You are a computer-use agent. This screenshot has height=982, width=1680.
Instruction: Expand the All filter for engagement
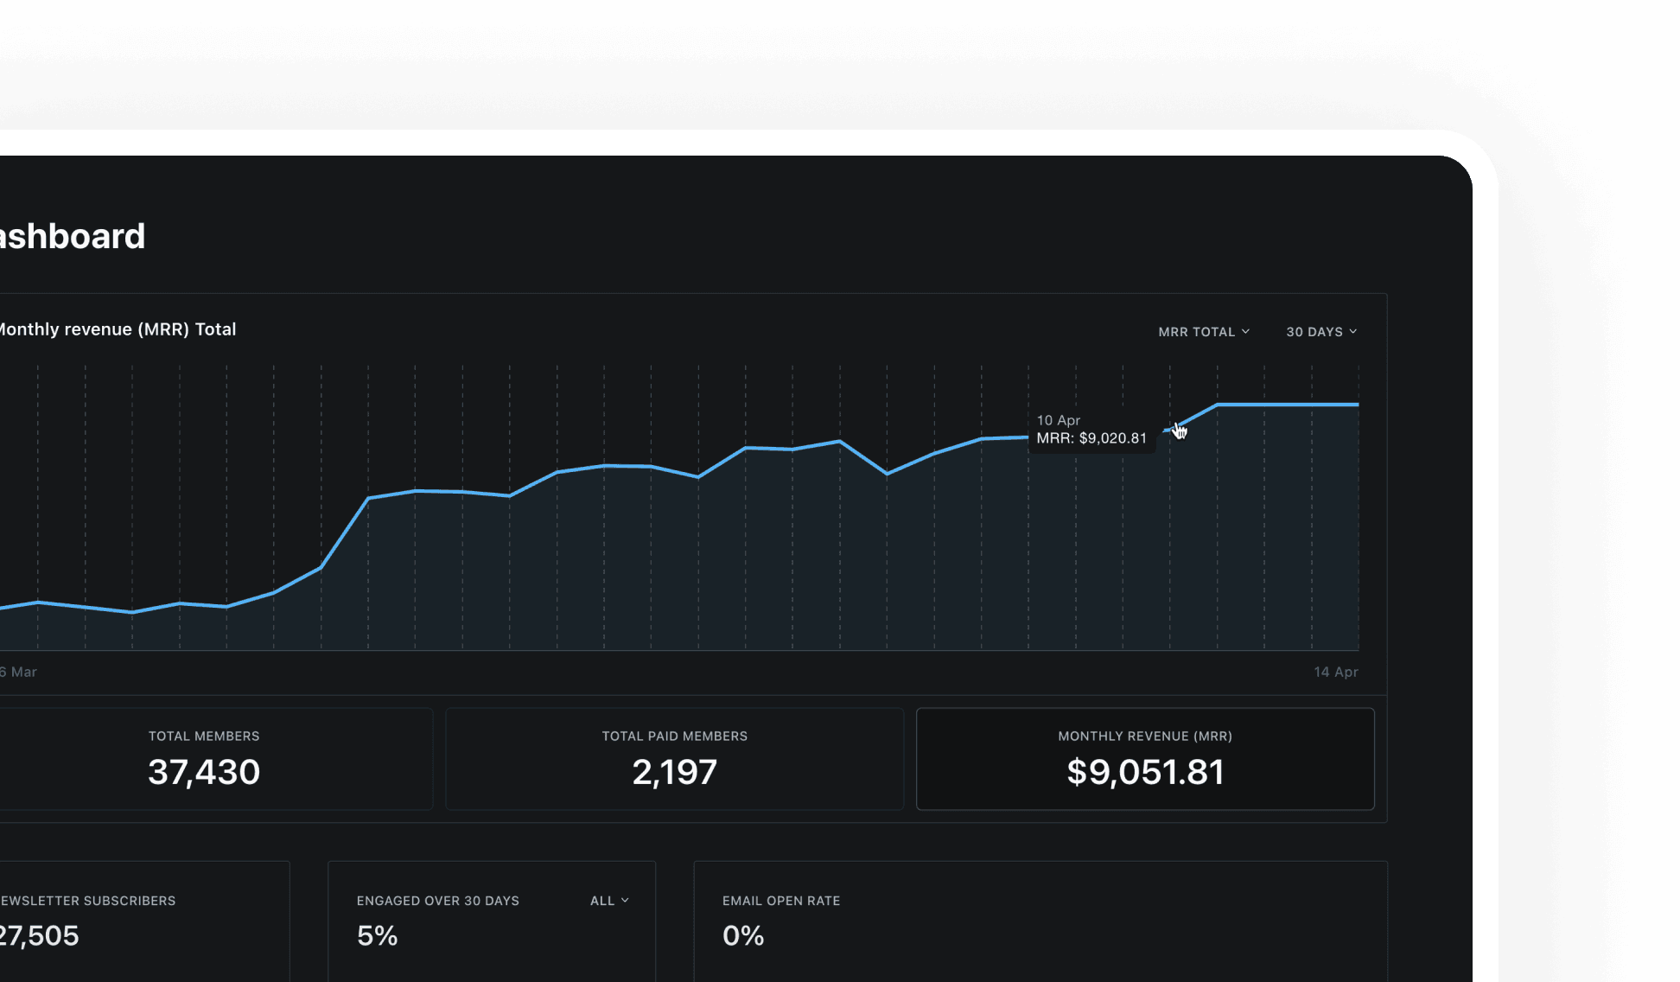[609, 901]
